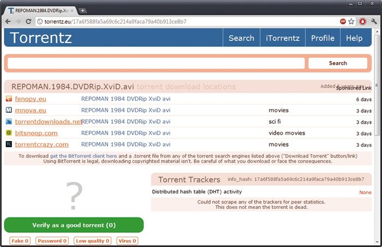Click the torrentdownloads.net site favicon
This screenshot has height=247, width=382.
point(9,122)
